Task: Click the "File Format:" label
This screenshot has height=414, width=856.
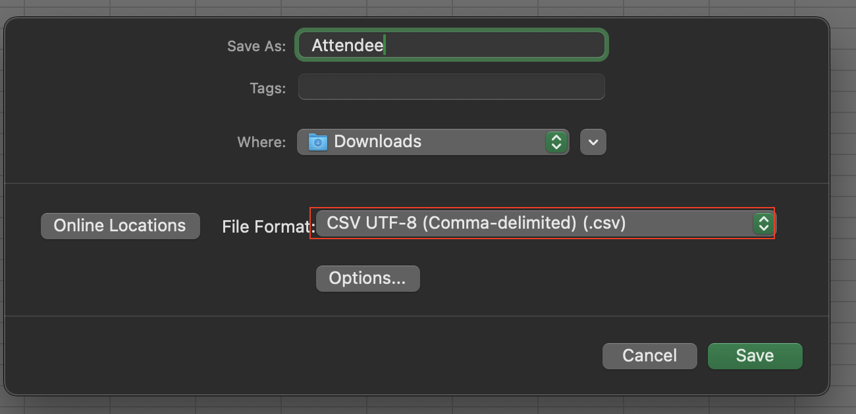Action: (265, 227)
